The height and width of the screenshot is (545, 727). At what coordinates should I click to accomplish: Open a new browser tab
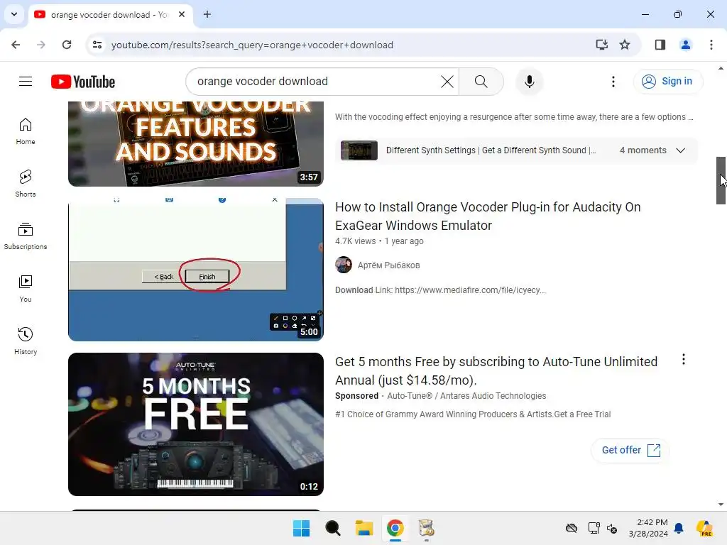[207, 14]
